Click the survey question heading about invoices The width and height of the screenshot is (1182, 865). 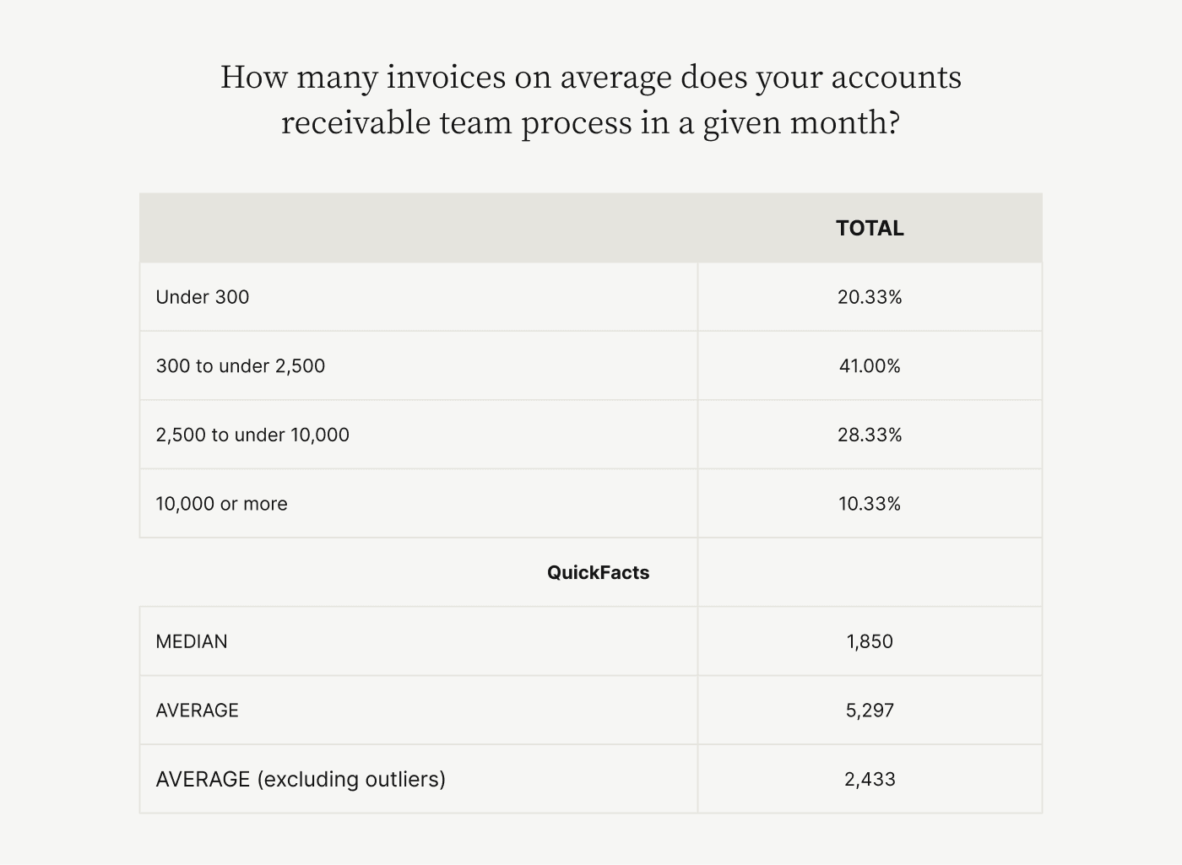pyautogui.click(x=591, y=99)
